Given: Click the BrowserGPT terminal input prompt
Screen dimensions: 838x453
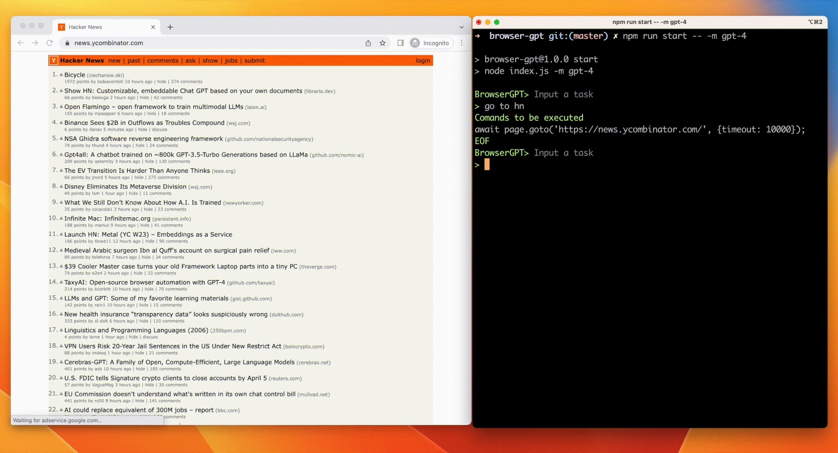Looking at the screenshot, I should [x=486, y=165].
